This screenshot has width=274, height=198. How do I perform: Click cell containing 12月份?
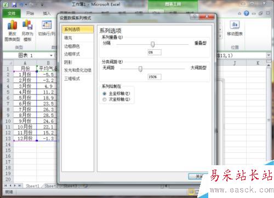pos(25,138)
